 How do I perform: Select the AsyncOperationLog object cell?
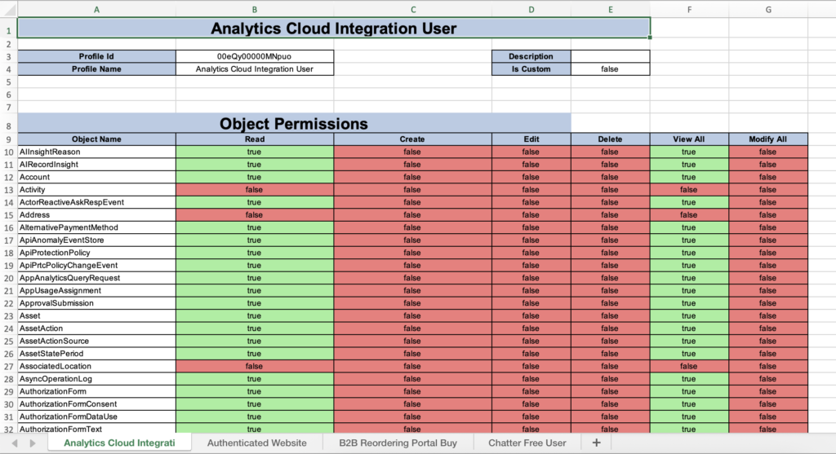96,379
